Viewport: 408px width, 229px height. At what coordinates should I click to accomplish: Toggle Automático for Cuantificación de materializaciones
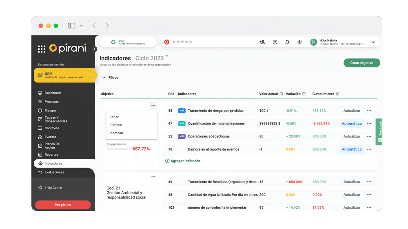pyautogui.click(x=352, y=124)
